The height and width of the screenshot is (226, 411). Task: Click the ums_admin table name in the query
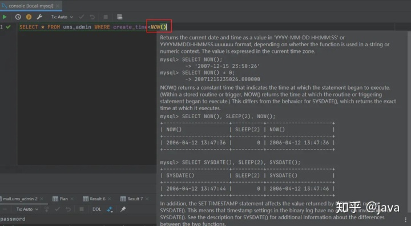77,27
